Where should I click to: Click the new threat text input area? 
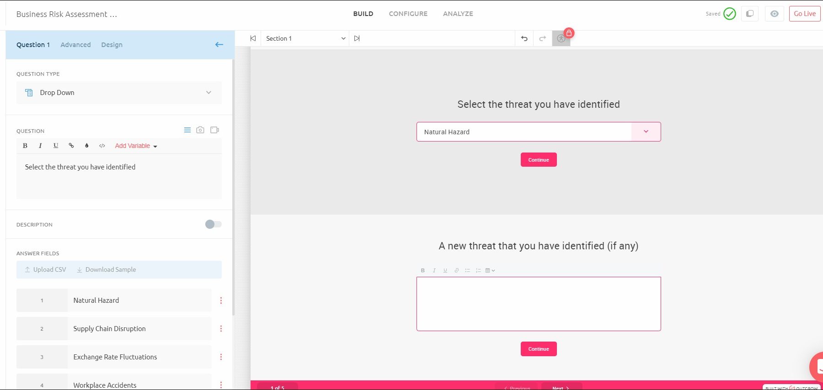[538, 304]
